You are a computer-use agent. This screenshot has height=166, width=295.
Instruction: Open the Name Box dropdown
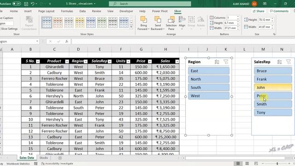pyautogui.click(x=37, y=41)
